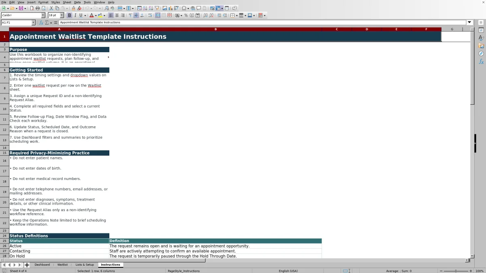Image resolution: width=486 pixels, height=273 pixels.
Task: Toggle Merge and Center cells
Action: (x=158, y=15)
